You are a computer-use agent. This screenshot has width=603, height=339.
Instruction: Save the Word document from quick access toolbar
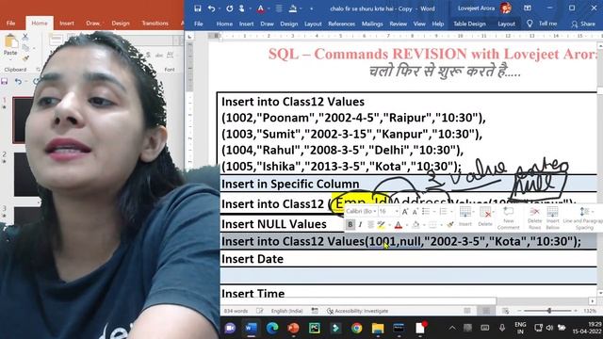(198, 8)
